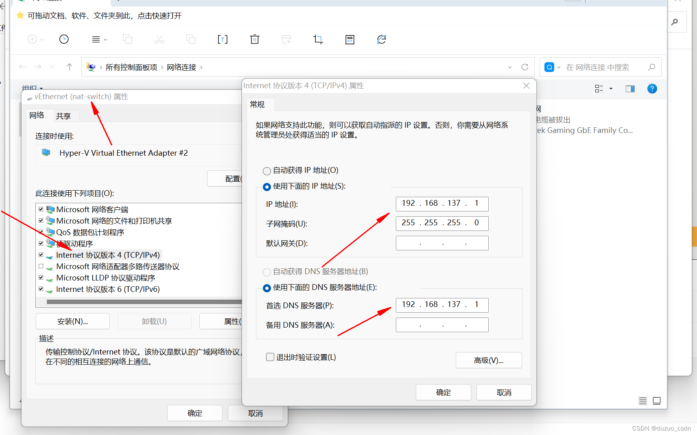
Task: Expand the change view dropdown arrow
Action: 611,89
